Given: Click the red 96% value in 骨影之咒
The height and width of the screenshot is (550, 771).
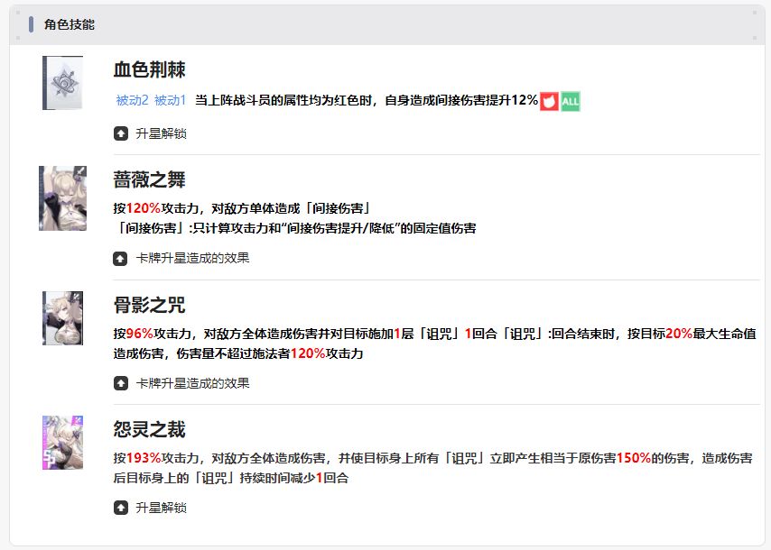Looking at the screenshot, I should coord(140,334).
